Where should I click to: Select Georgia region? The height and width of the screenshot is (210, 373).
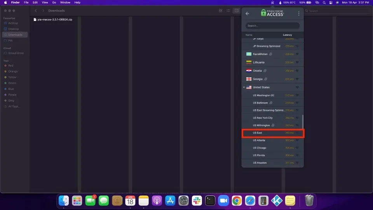273,79
